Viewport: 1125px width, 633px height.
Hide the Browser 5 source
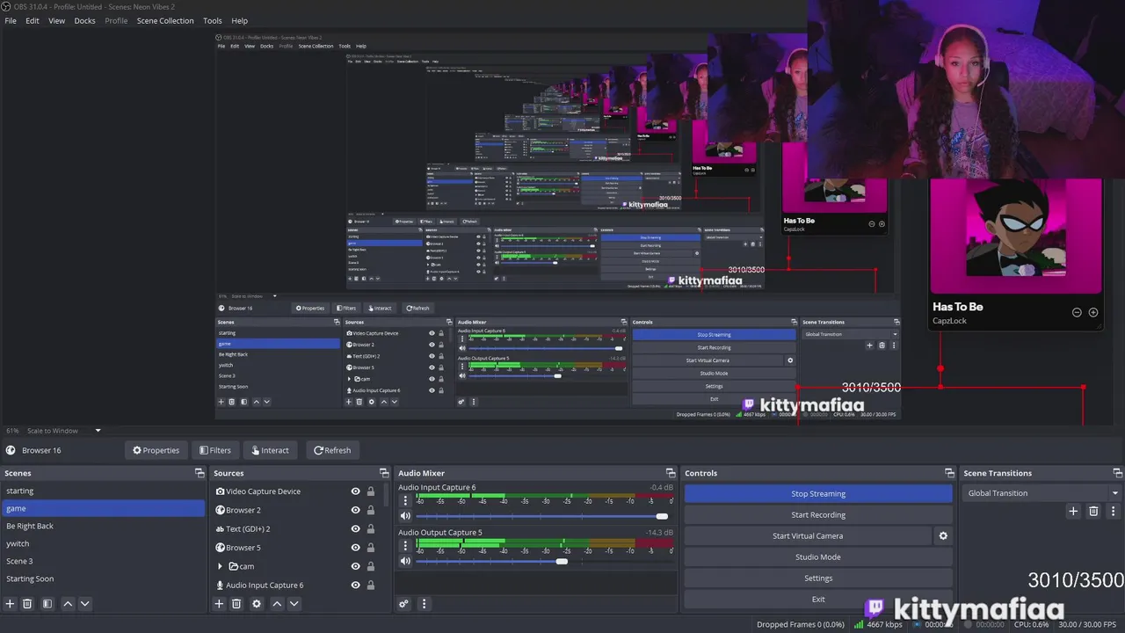click(x=356, y=548)
